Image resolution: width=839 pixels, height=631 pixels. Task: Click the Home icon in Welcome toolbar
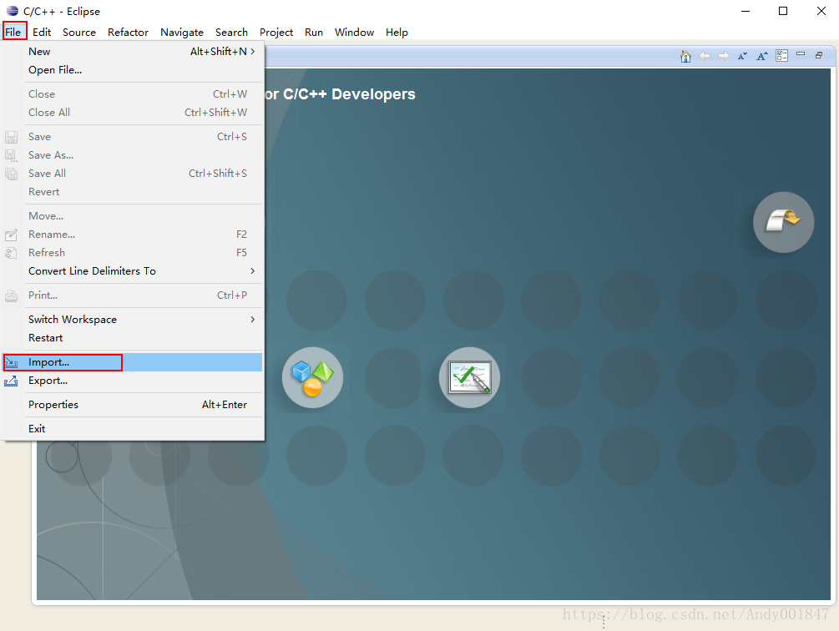[685, 56]
